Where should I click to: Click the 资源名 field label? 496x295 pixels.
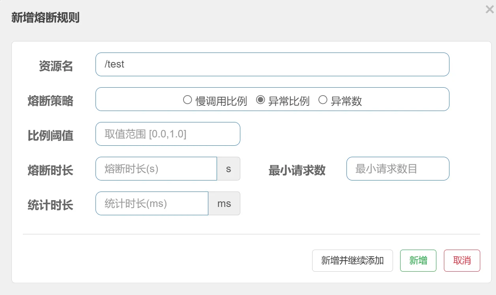coord(56,66)
